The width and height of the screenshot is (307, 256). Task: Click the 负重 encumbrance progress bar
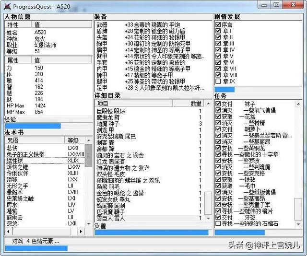153,233
